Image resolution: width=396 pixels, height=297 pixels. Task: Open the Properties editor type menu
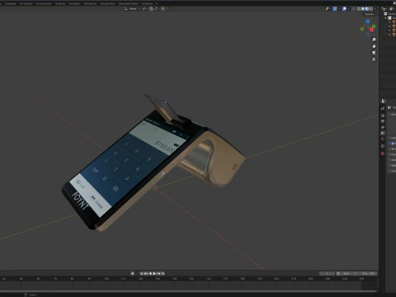click(x=384, y=101)
